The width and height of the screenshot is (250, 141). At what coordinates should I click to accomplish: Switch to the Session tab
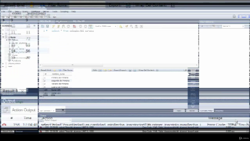coord(19,132)
